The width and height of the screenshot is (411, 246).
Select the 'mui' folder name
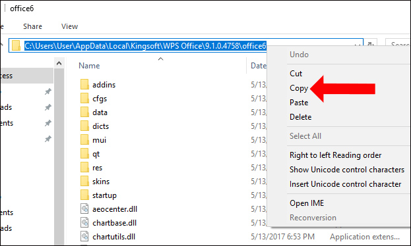(99, 140)
